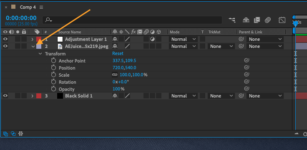Open the Comp 4 panel menu
Image resolution: width=307 pixels, height=150 pixels.
41,7
